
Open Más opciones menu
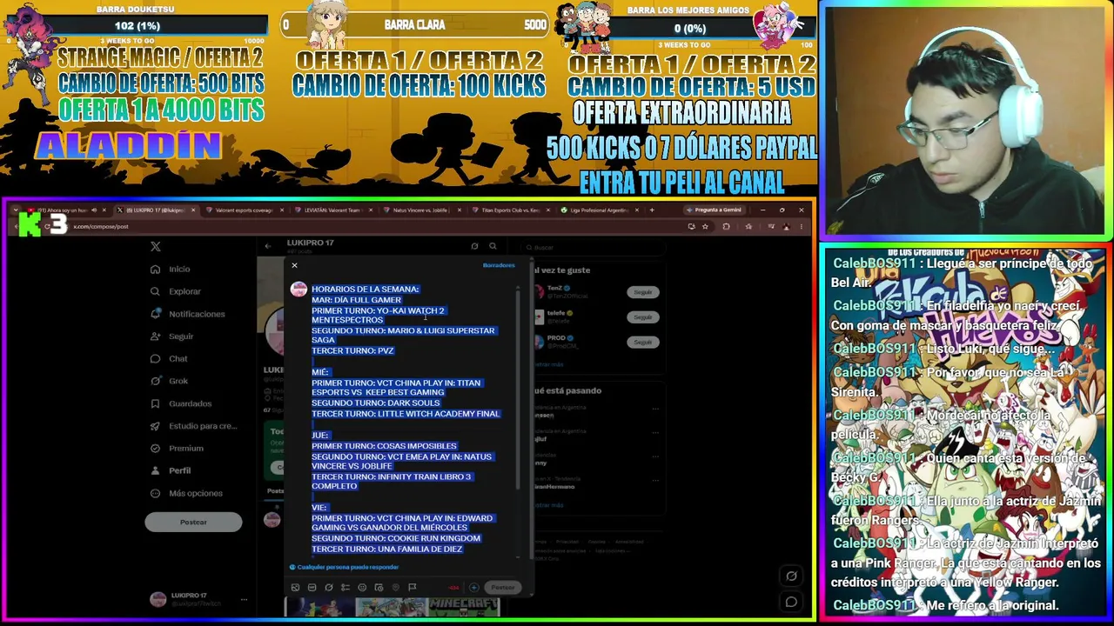coord(186,493)
